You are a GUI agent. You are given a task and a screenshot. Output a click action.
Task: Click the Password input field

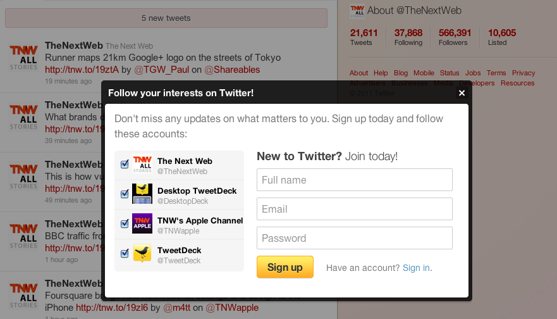point(354,238)
